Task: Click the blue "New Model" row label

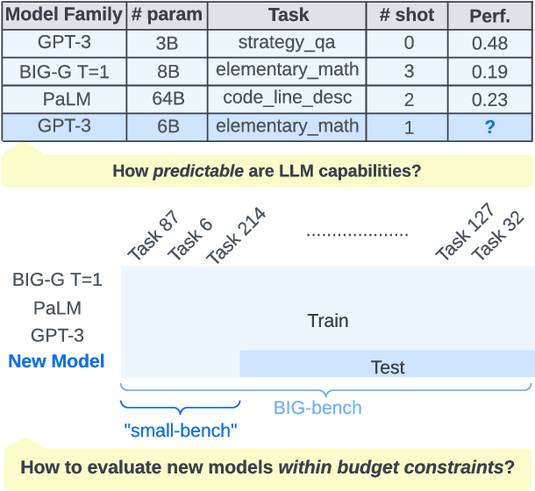Action: (x=56, y=361)
